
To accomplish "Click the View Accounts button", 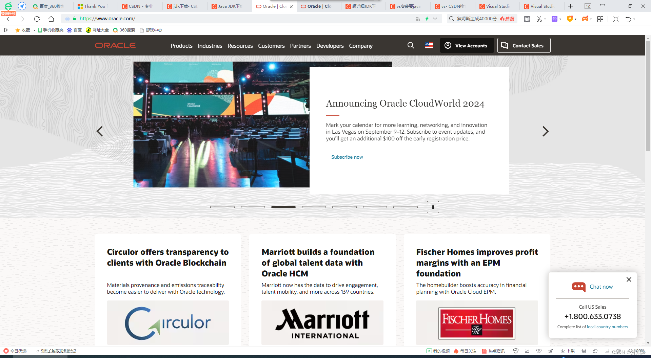I will tap(467, 45).
